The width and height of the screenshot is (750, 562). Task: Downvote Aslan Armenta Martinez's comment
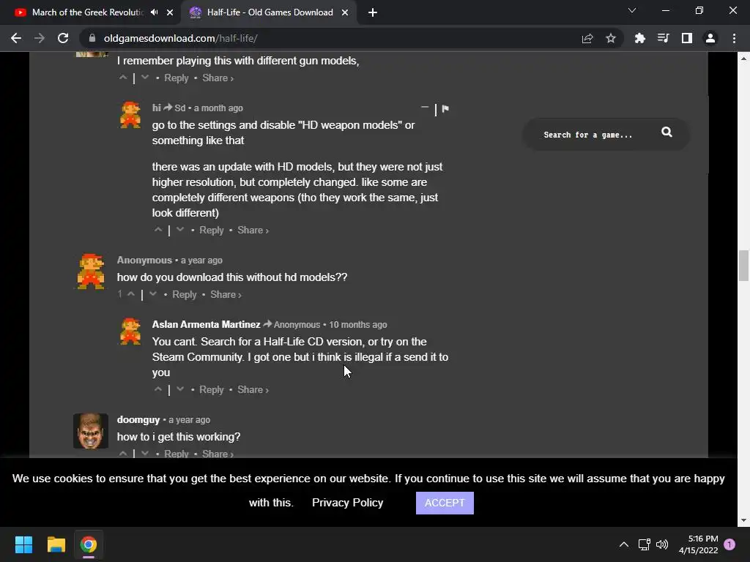pos(180,389)
